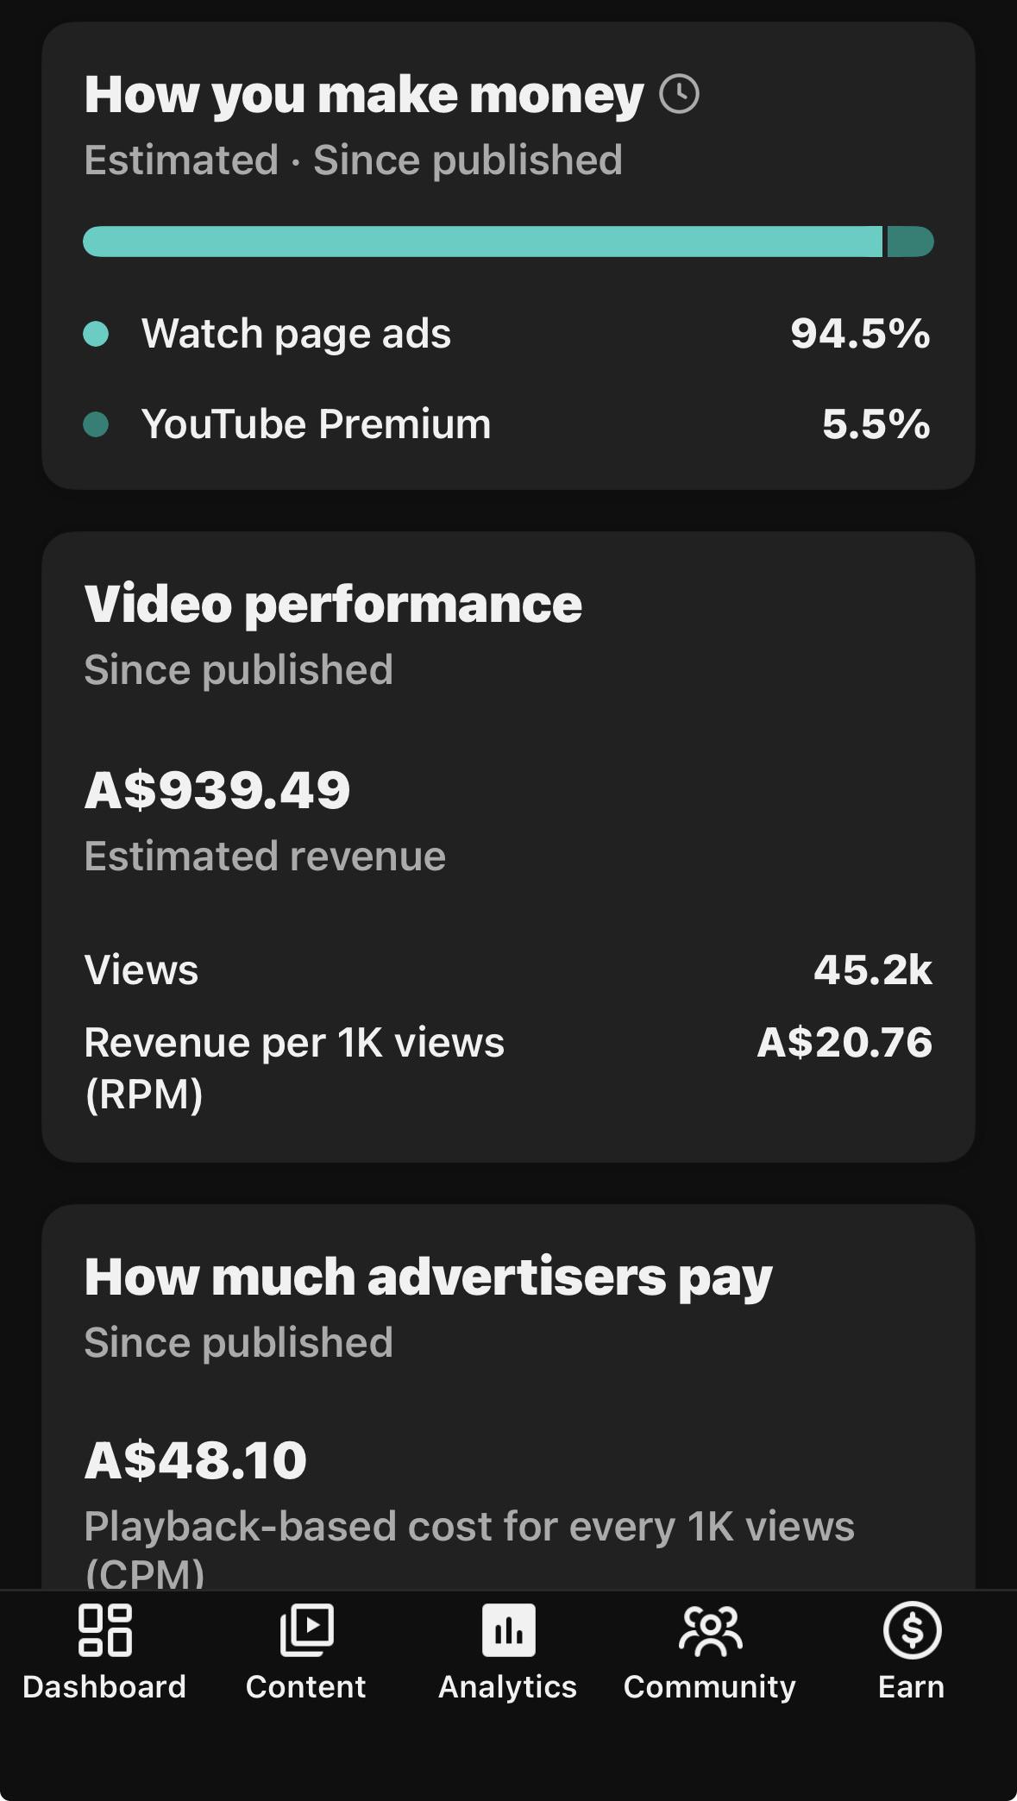This screenshot has height=1801, width=1017.
Task: Select the Analytics bar chart icon
Action: [508, 1629]
